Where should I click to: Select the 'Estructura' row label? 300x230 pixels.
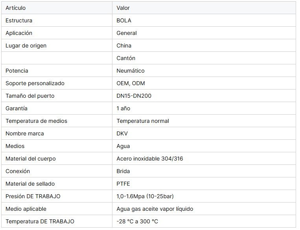19,20
